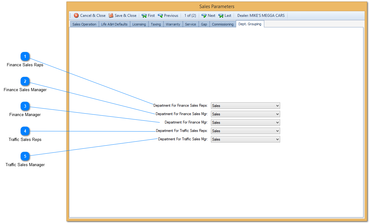Screen dimensions: 370x224
Task: Click 'Department For Finance Mgr:' label
Action: pos(186,122)
